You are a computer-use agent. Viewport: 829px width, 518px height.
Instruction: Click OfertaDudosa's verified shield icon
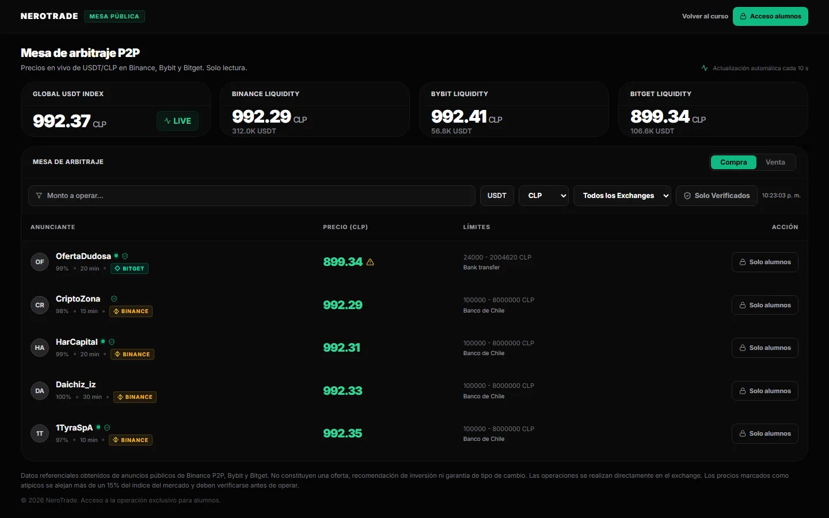coord(125,256)
